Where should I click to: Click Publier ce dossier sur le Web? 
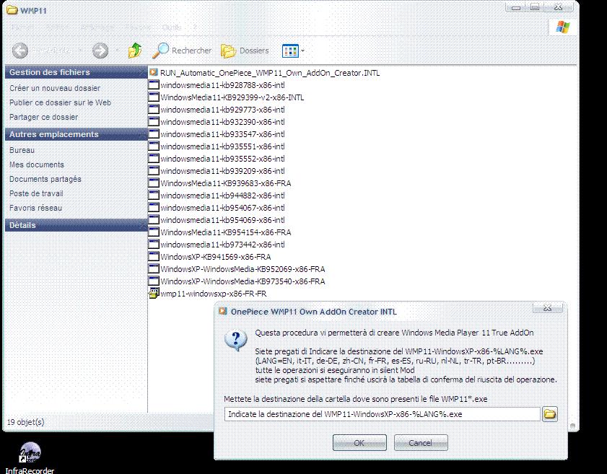pyautogui.click(x=60, y=102)
